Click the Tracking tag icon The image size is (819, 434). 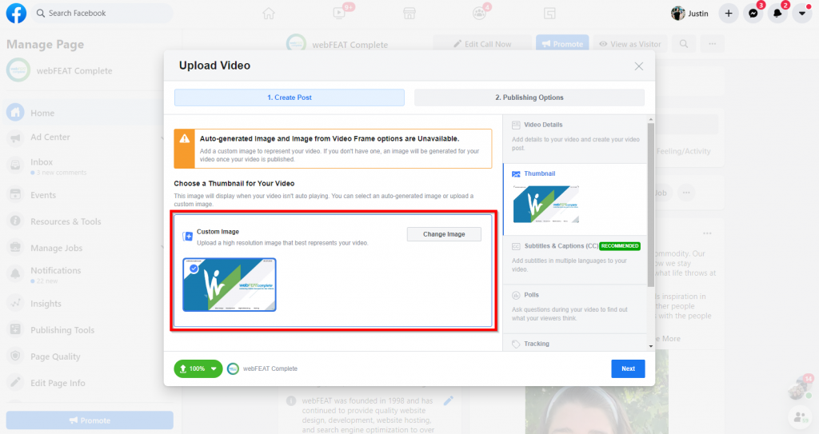pyautogui.click(x=516, y=344)
